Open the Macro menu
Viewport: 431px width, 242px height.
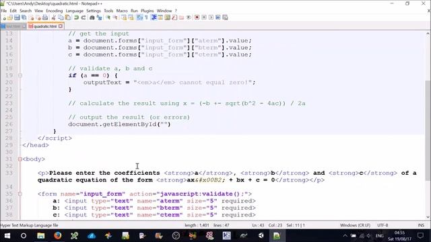pos(122,11)
